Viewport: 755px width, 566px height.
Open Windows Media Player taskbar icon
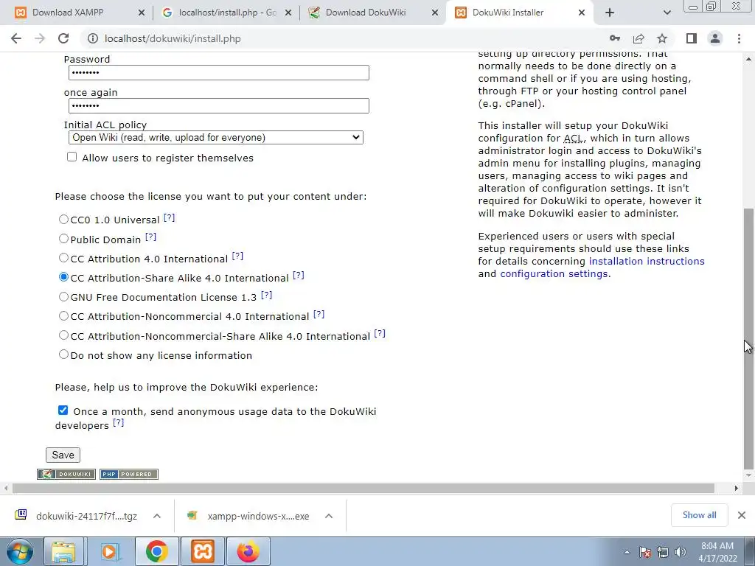tap(109, 551)
